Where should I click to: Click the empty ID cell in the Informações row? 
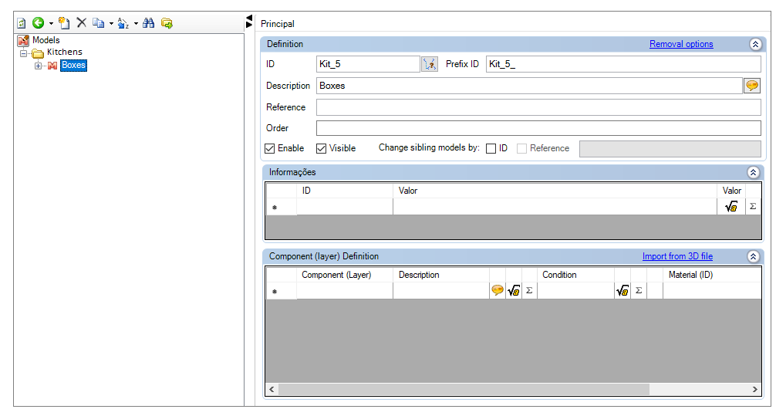345,207
